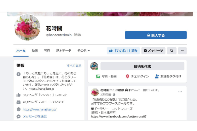Open the page options three-dot button
The height and width of the screenshot is (131, 197).
click(182, 51)
